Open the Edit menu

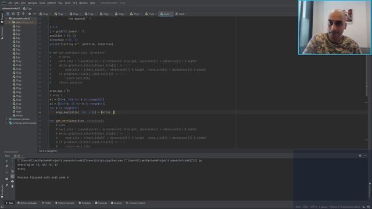pos(16,3)
